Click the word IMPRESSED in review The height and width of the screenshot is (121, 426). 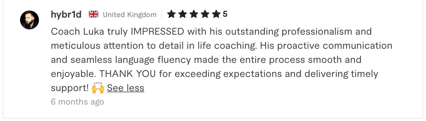coord(157,31)
